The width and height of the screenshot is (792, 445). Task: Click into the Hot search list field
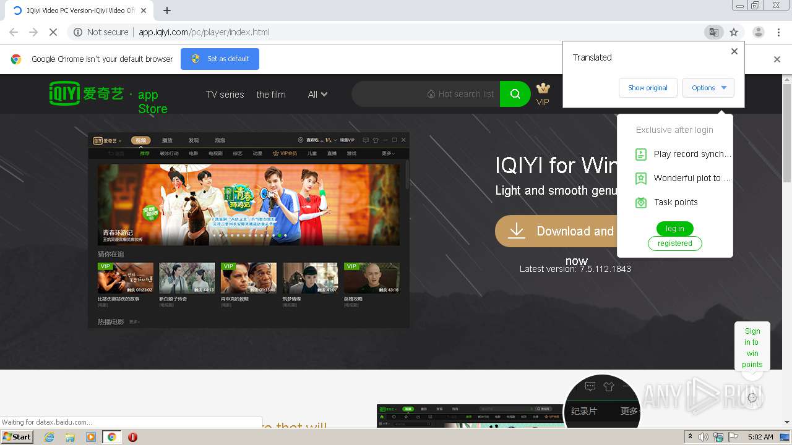tap(426, 94)
